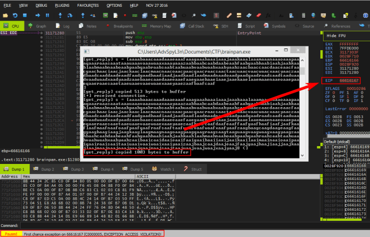The height and width of the screenshot is (237, 370).
Task: Click the References magnifier icon in the toolbar
Action: (x=194, y=16)
